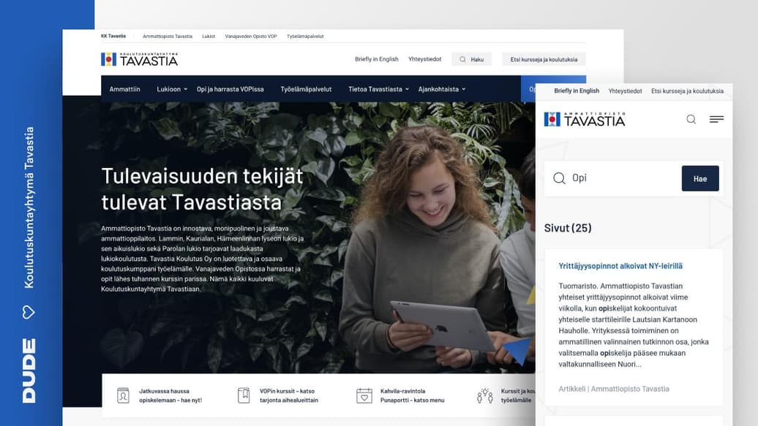Click Artikkeli | Ammattiopisto Tavastia label
The width and height of the screenshot is (758, 426).
[614, 389]
